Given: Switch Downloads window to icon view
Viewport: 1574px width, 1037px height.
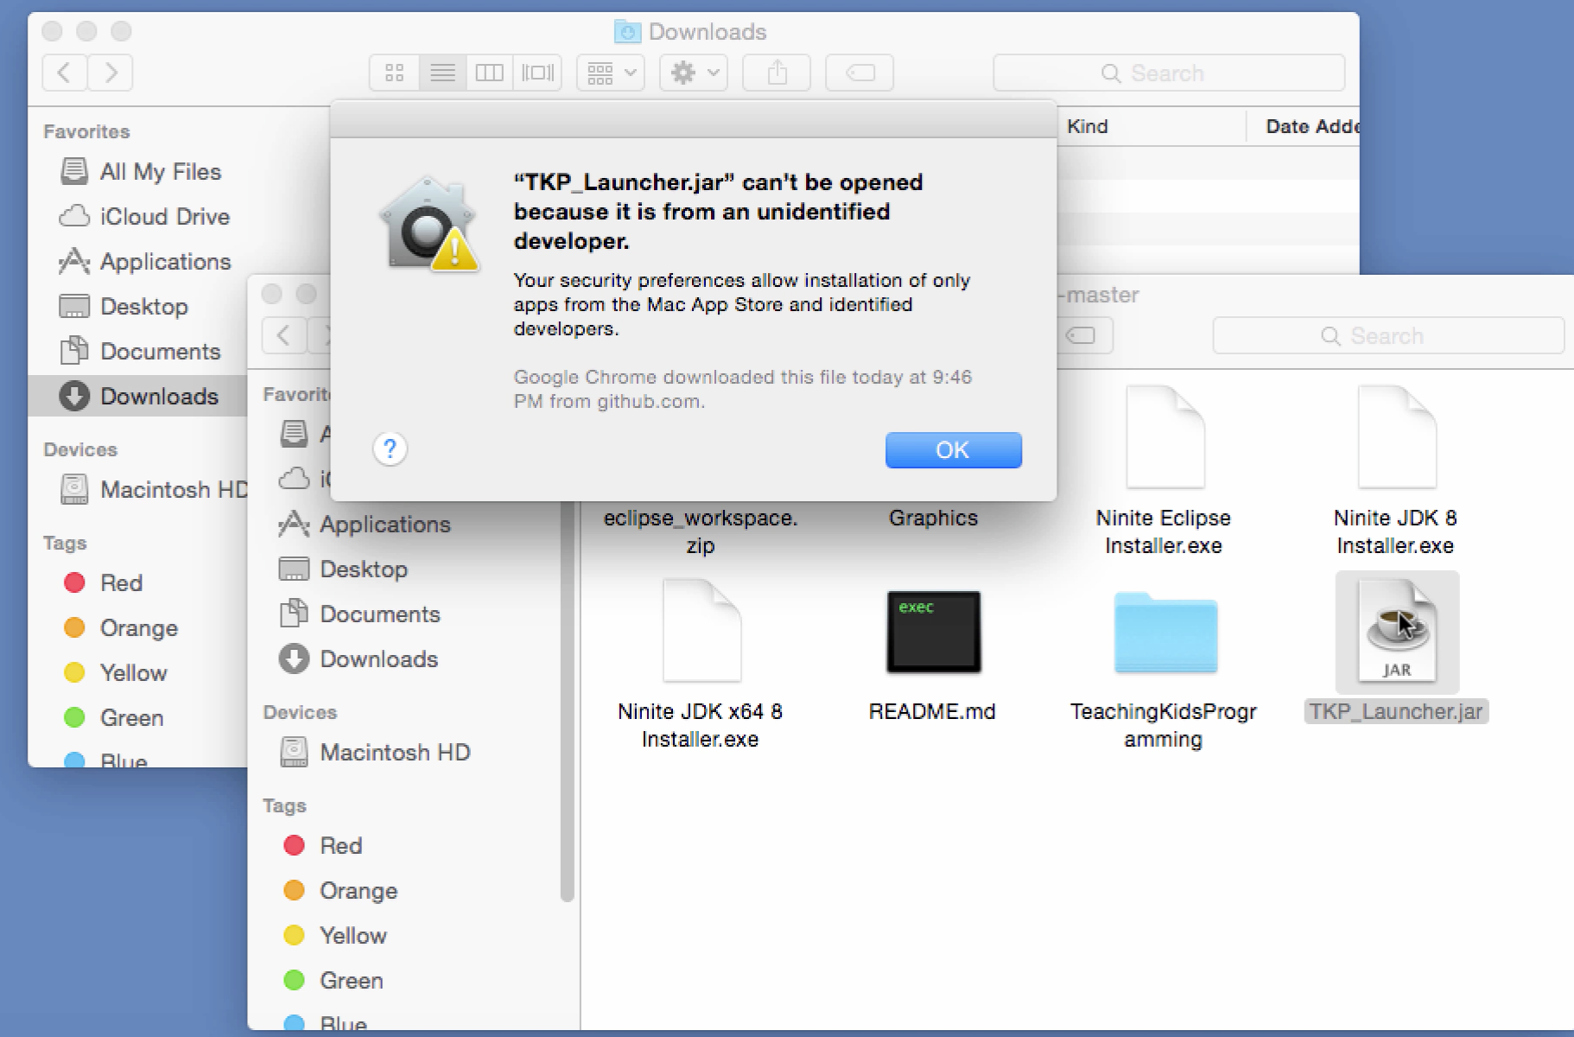Looking at the screenshot, I should (x=395, y=73).
